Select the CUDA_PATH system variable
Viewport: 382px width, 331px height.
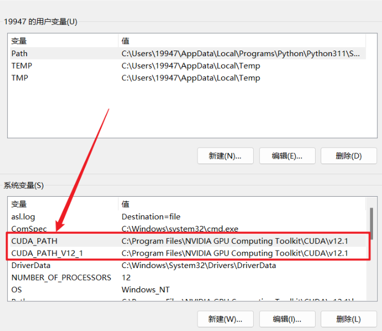tap(187, 241)
